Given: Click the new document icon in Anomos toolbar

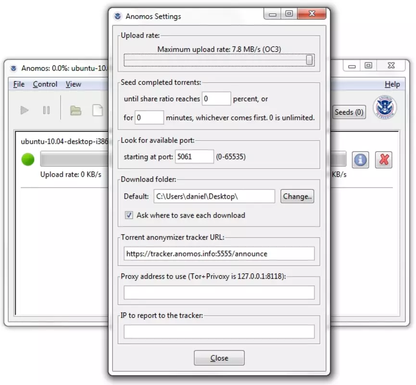Looking at the screenshot, I should (97, 110).
